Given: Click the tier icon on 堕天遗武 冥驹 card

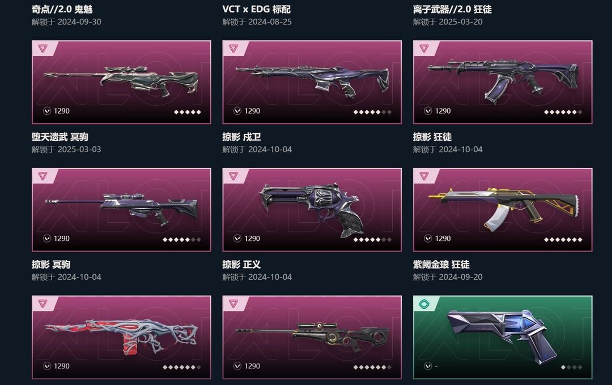Looking at the screenshot, I should [42, 48].
